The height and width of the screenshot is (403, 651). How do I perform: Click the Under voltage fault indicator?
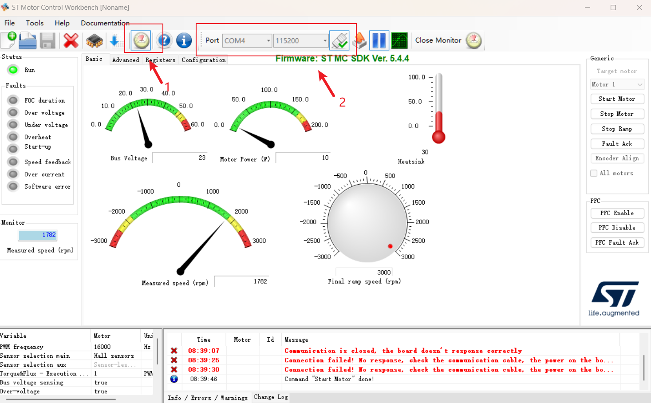(x=13, y=125)
